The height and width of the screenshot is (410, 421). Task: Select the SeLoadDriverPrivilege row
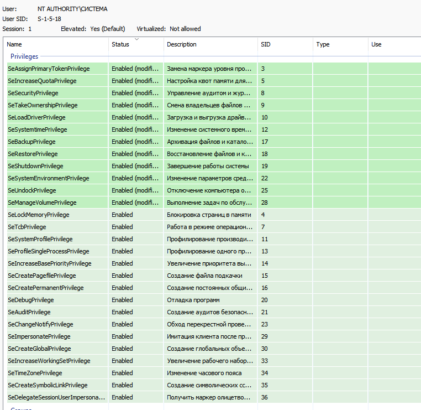36,117
